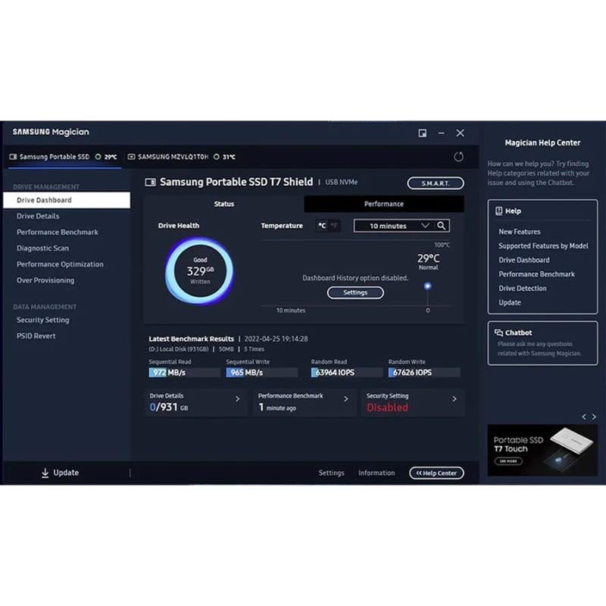Show the next promo banner with right arrow
This screenshot has height=606, width=606.
point(594,417)
